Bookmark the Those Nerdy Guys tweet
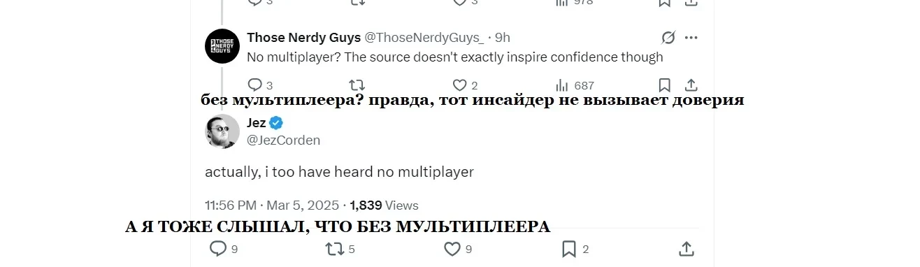920x267 pixels. pos(665,85)
